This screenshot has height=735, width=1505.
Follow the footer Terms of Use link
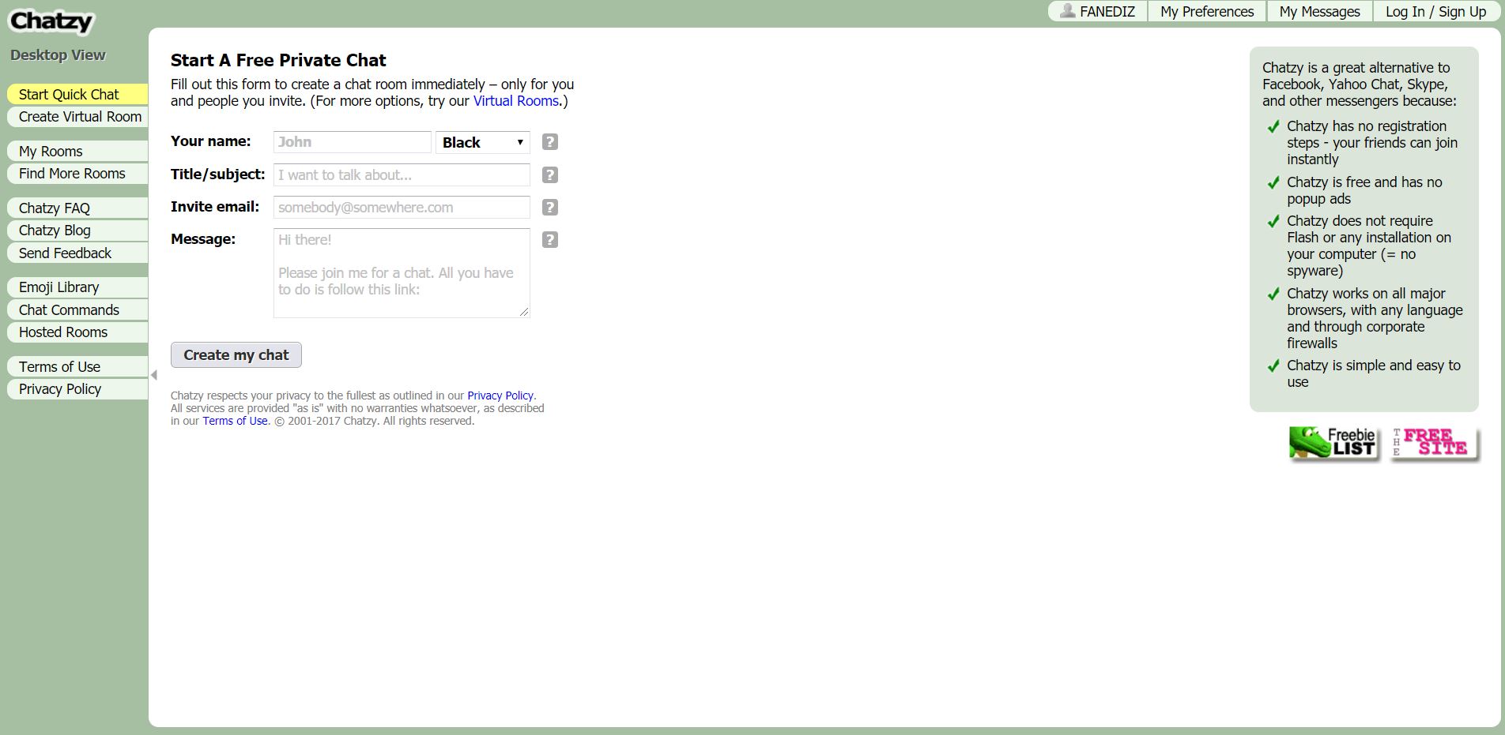[x=235, y=421]
